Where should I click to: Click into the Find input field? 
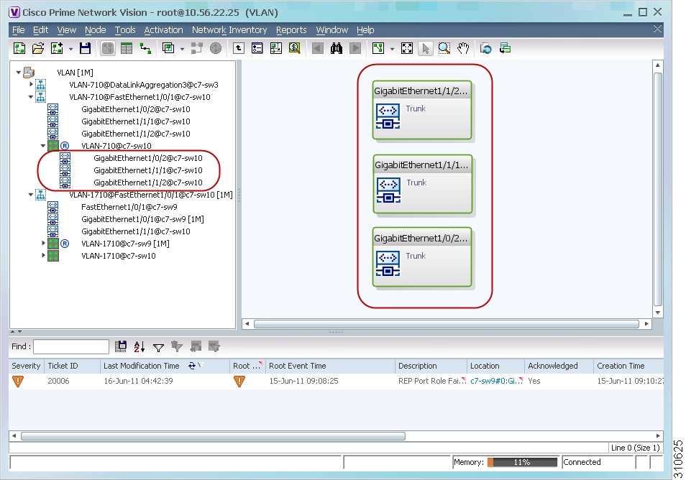(71, 346)
